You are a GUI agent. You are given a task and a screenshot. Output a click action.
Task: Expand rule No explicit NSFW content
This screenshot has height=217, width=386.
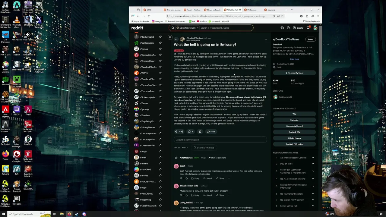pos(313,200)
